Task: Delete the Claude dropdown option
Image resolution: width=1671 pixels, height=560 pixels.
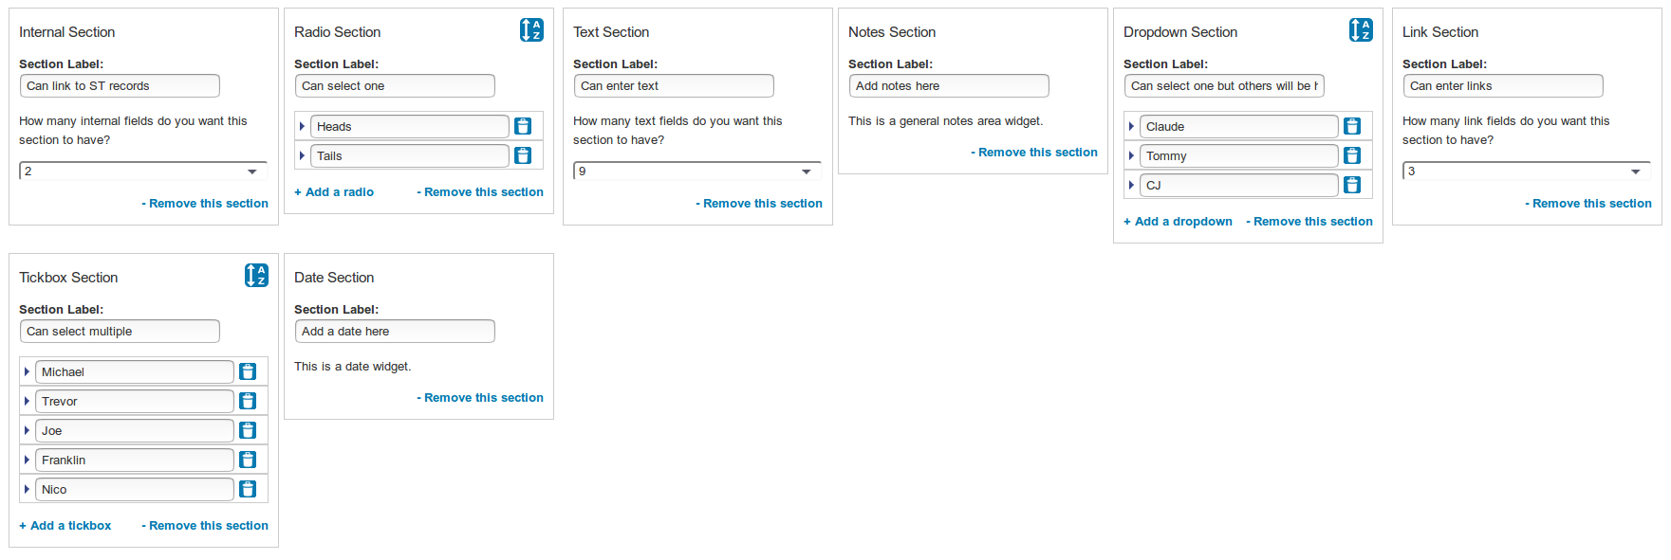Action: (1352, 126)
